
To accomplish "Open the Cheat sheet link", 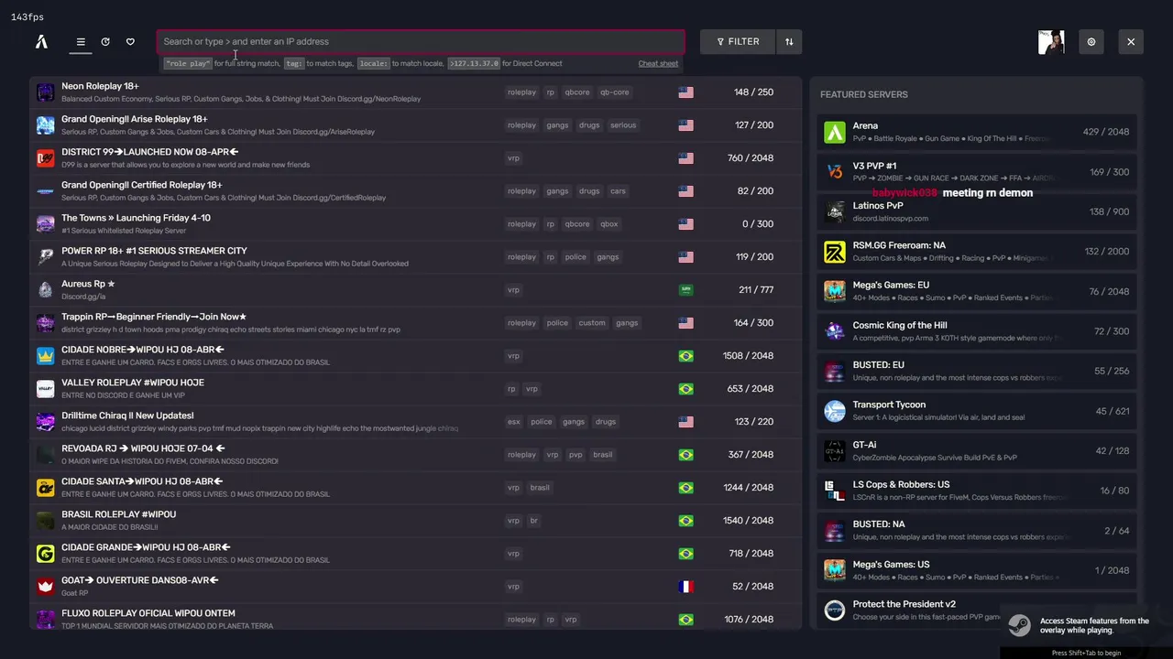I will (658, 63).
